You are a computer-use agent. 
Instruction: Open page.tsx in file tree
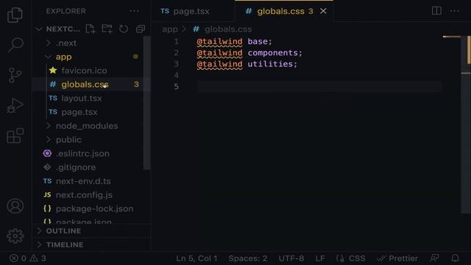click(x=79, y=112)
